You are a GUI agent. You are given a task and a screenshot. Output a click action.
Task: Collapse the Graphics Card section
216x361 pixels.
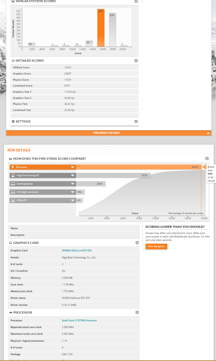tap(137, 243)
